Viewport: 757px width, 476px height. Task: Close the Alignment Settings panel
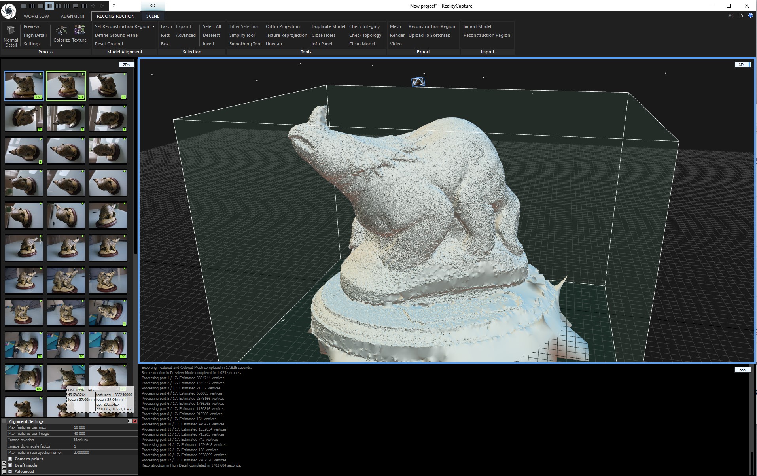(135, 421)
